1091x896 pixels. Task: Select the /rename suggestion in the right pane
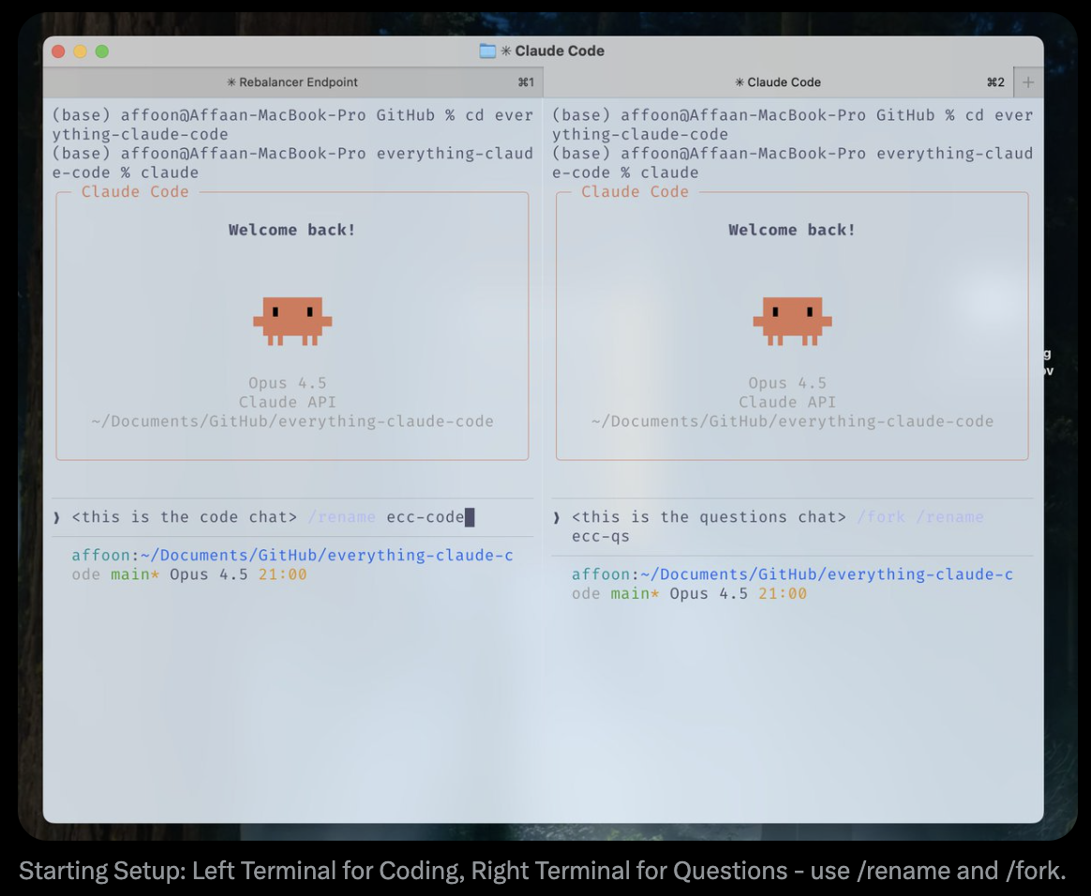949,516
